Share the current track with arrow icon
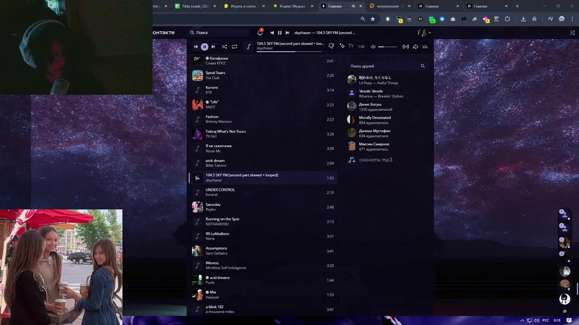This screenshot has width=579, height=325. [x=415, y=46]
